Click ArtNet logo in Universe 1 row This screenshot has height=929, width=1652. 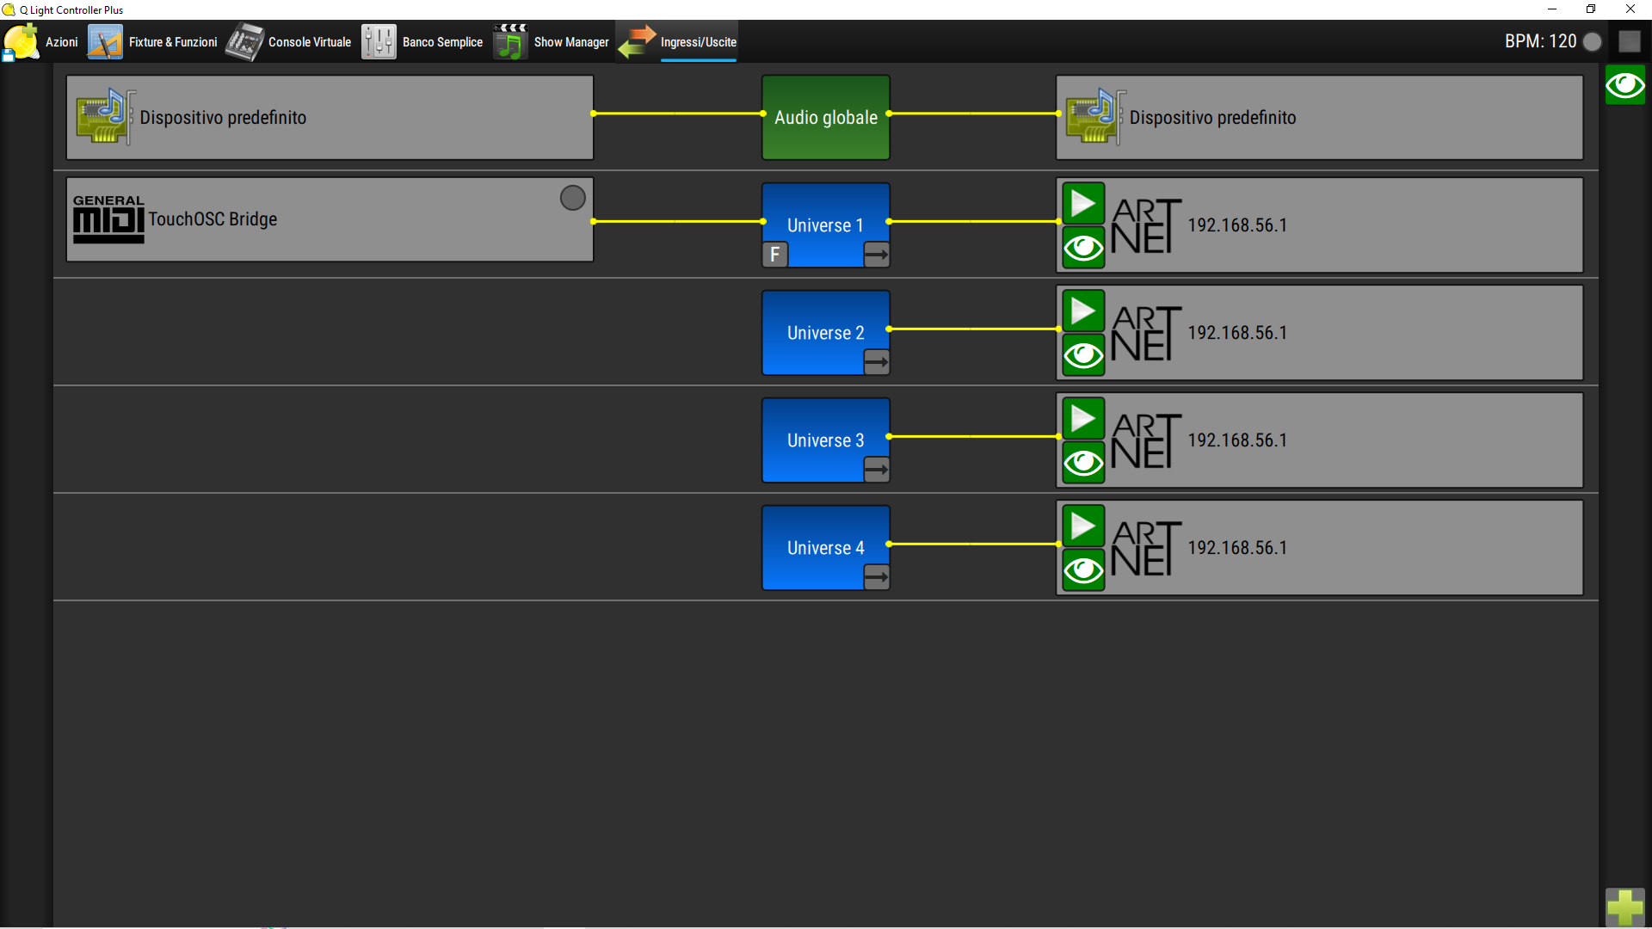pos(1145,225)
